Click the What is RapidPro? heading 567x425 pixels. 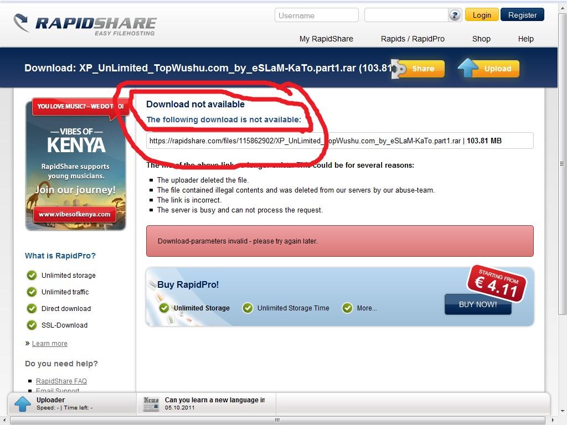click(60, 256)
